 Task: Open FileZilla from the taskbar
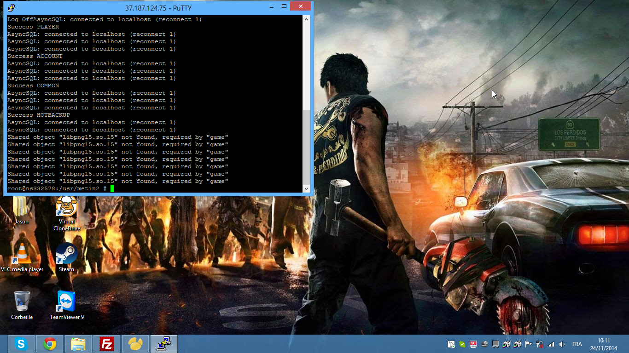click(107, 344)
